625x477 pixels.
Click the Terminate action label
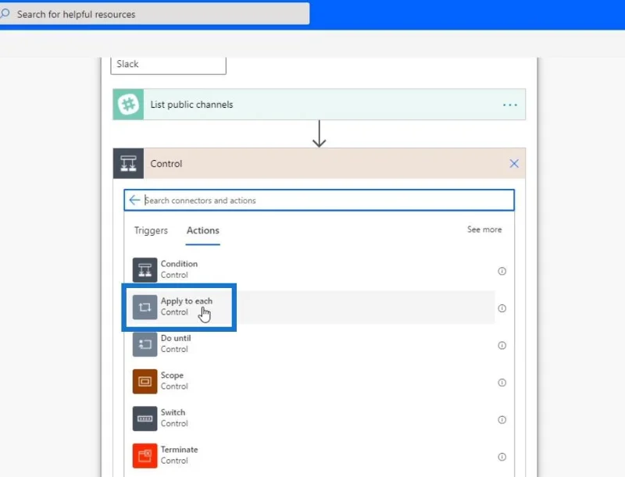click(180, 449)
